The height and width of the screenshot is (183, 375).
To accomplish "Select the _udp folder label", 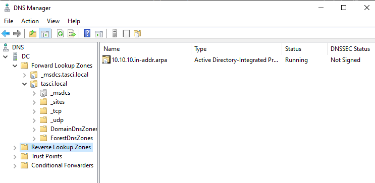I will [57, 120].
